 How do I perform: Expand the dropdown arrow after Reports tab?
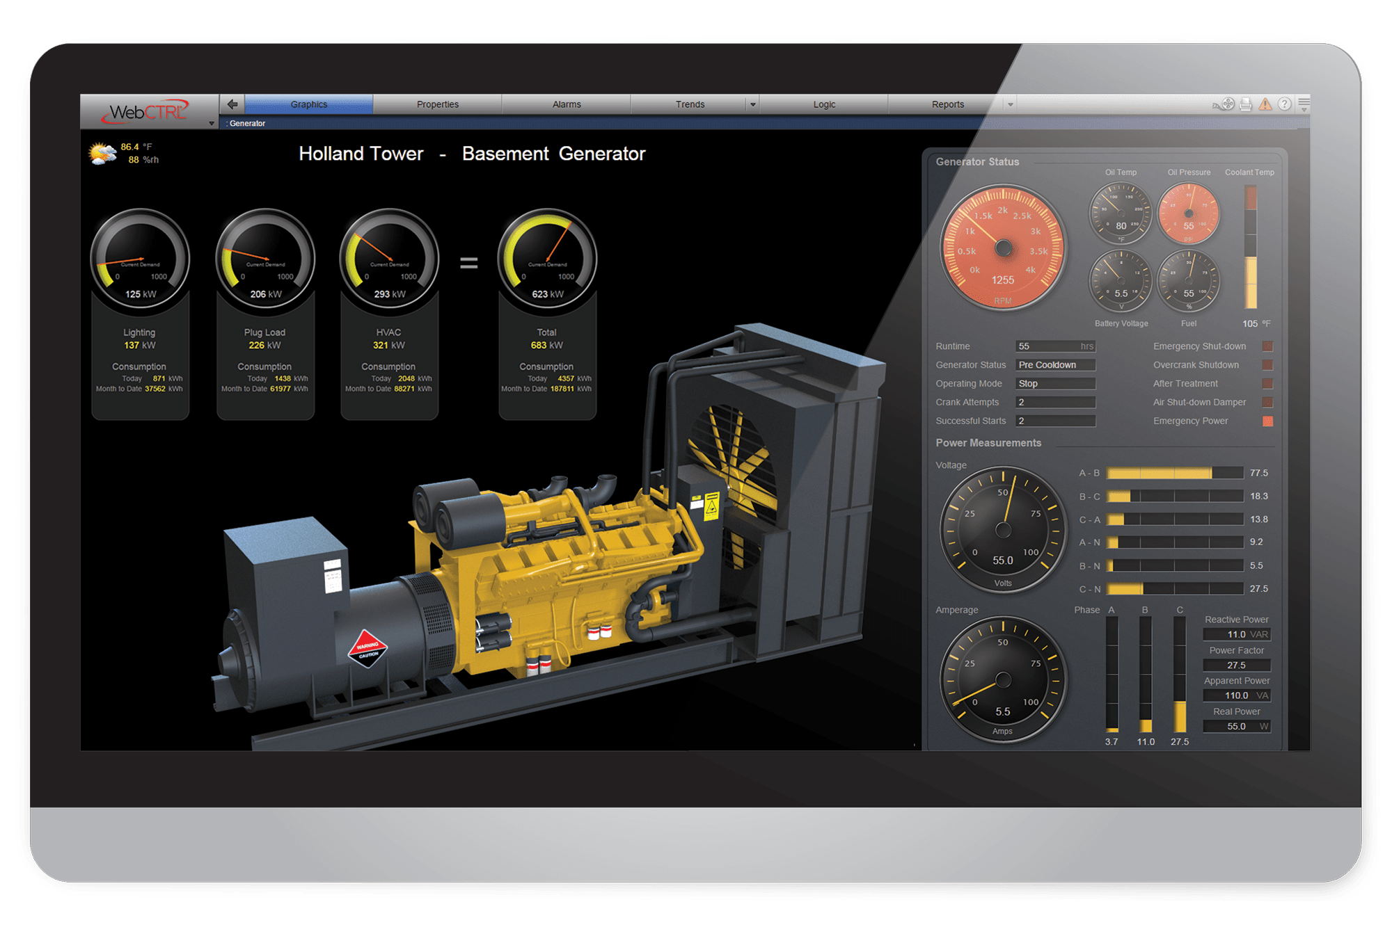(1011, 104)
